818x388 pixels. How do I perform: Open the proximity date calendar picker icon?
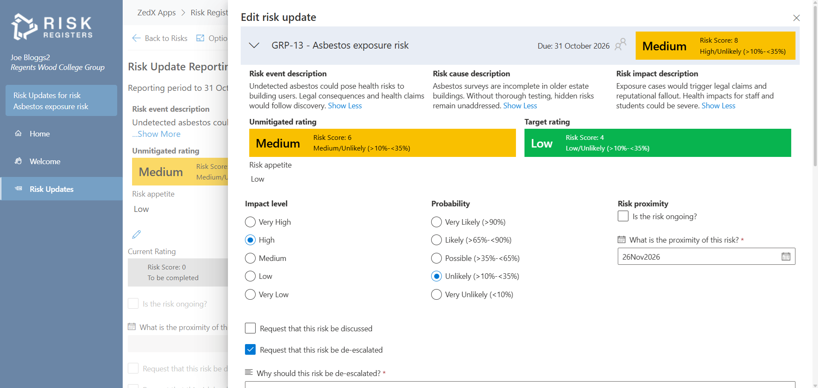click(x=786, y=257)
